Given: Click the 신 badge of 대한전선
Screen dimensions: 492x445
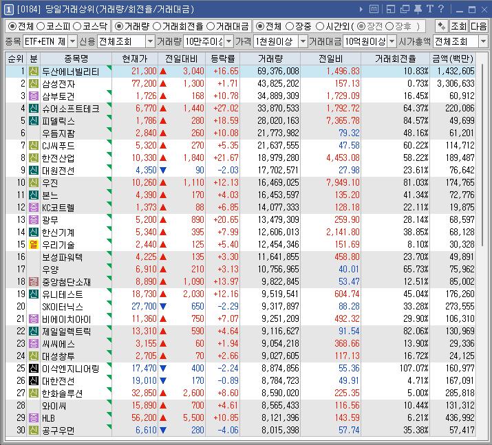Looking at the screenshot, I should tap(34, 381).
